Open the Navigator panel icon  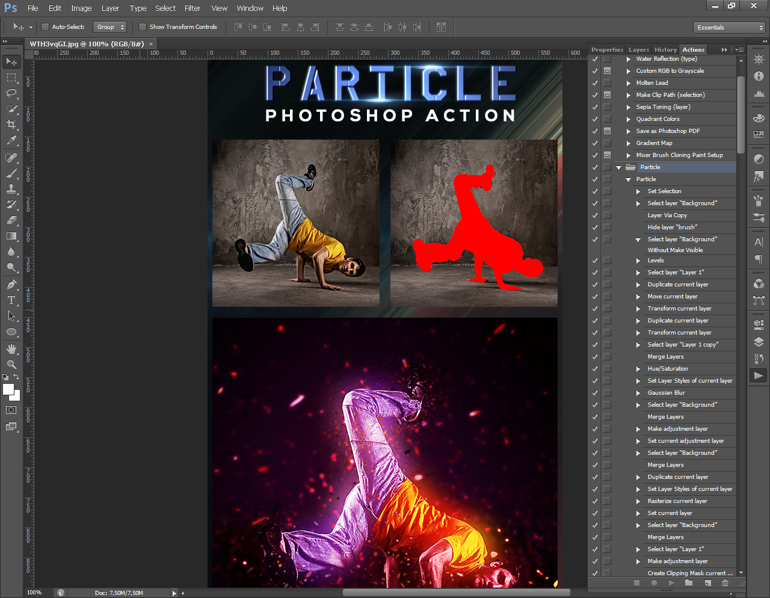759,59
